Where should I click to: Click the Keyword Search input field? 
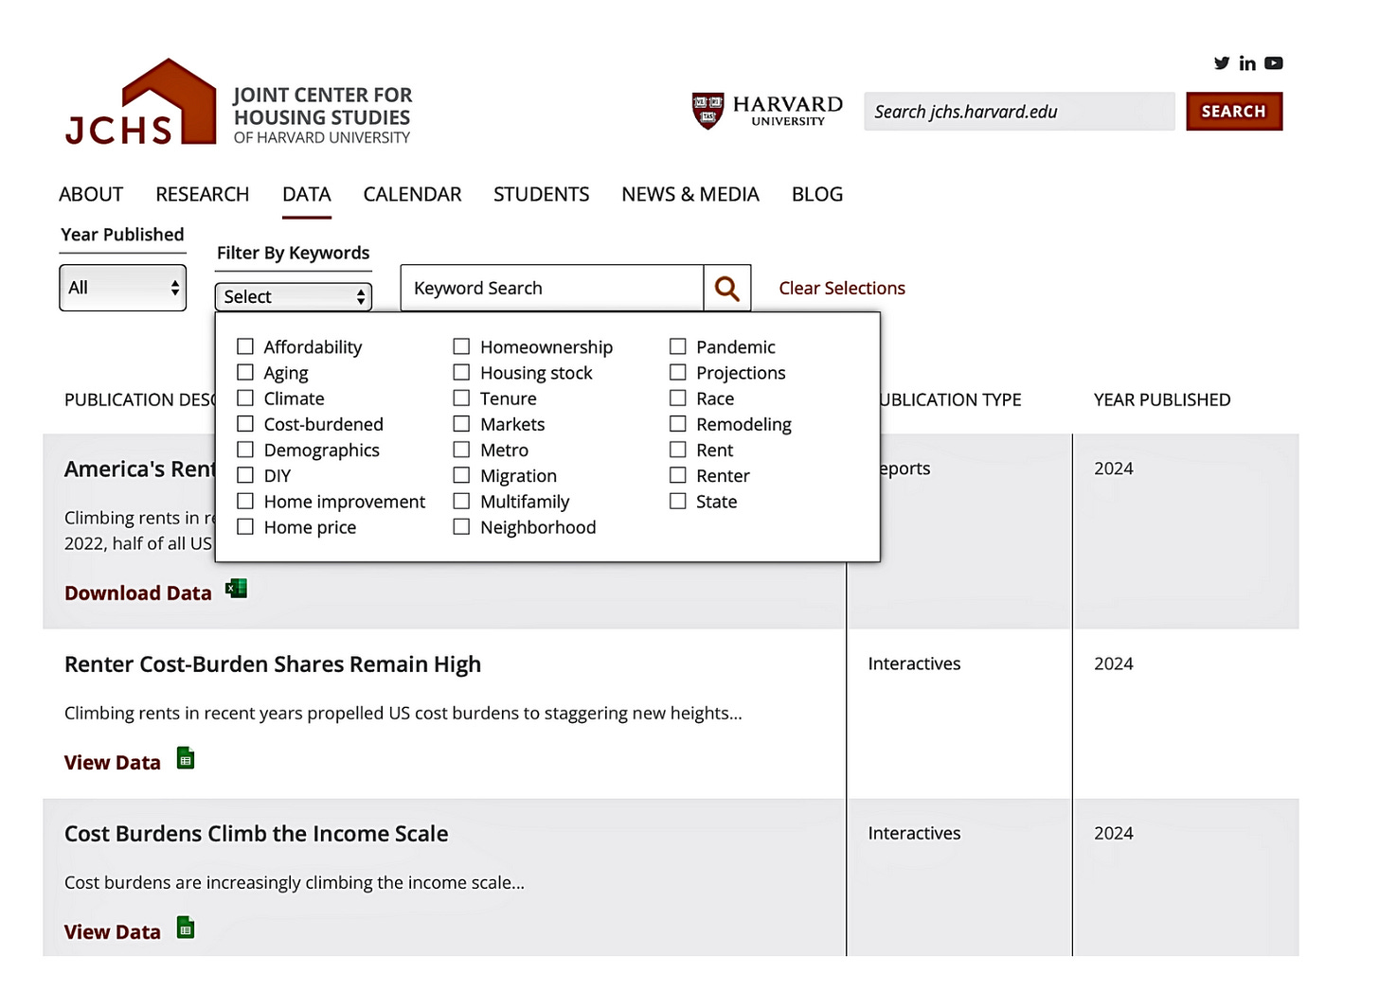[x=552, y=288]
